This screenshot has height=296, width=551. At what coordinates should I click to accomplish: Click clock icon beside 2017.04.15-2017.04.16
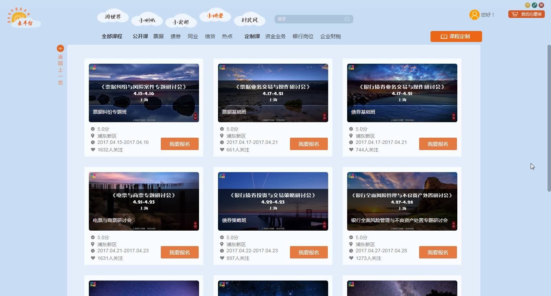93,142
